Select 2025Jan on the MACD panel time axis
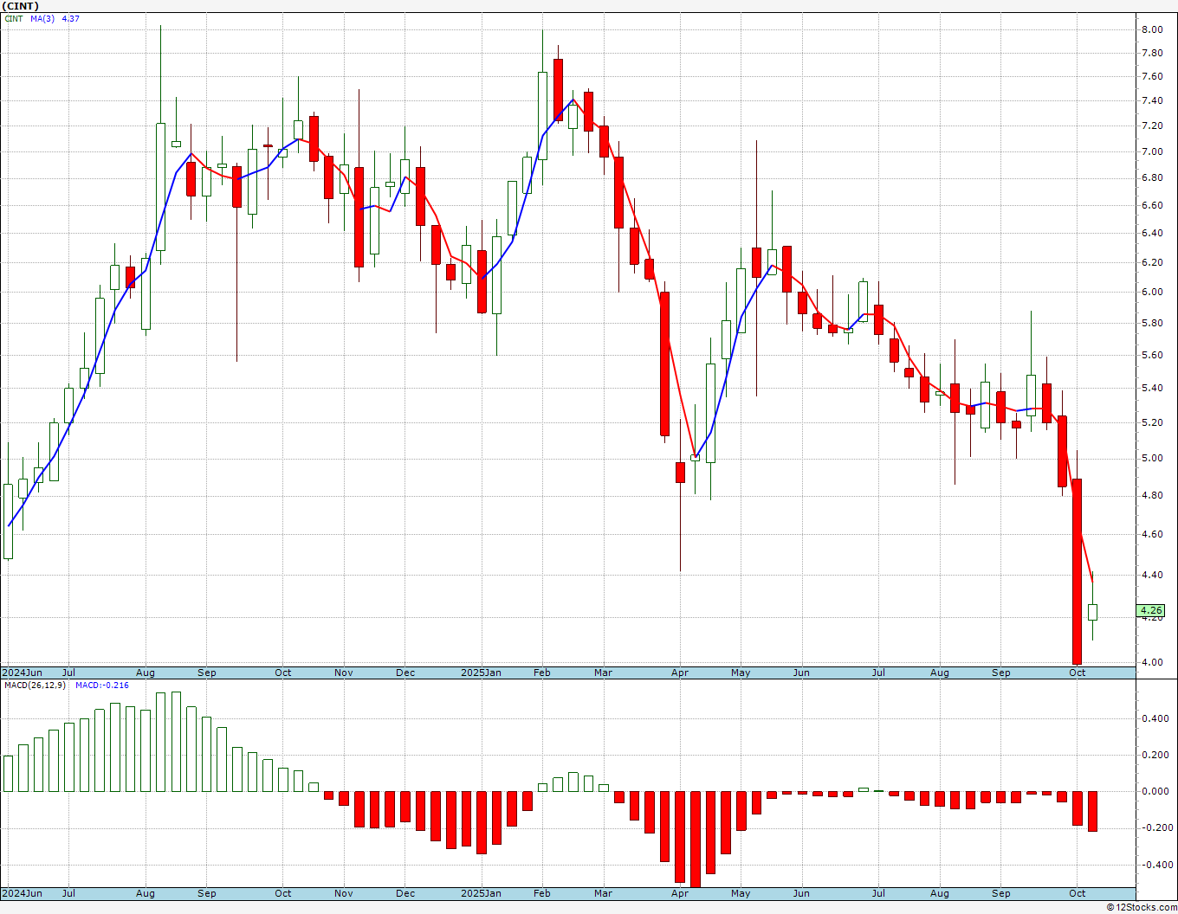Viewport: 1178px width, 914px height. (x=481, y=893)
